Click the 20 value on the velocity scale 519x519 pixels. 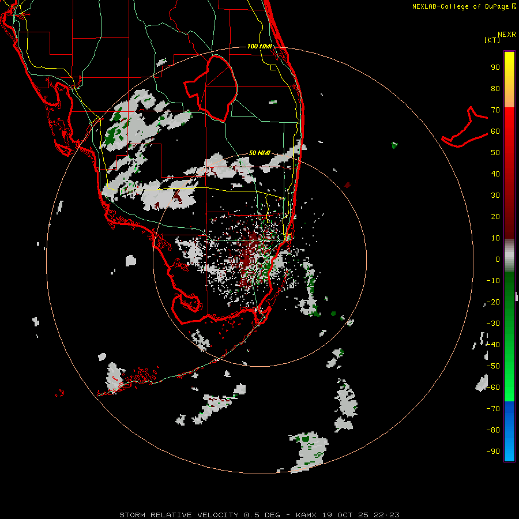click(x=495, y=217)
